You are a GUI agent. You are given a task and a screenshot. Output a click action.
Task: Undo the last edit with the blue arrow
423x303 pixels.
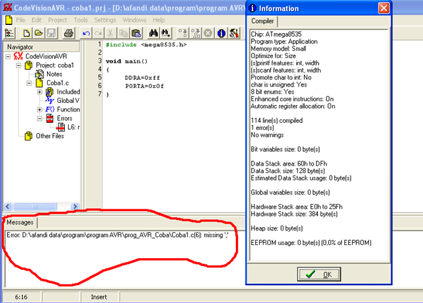pyautogui.click(x=86, y=34)
